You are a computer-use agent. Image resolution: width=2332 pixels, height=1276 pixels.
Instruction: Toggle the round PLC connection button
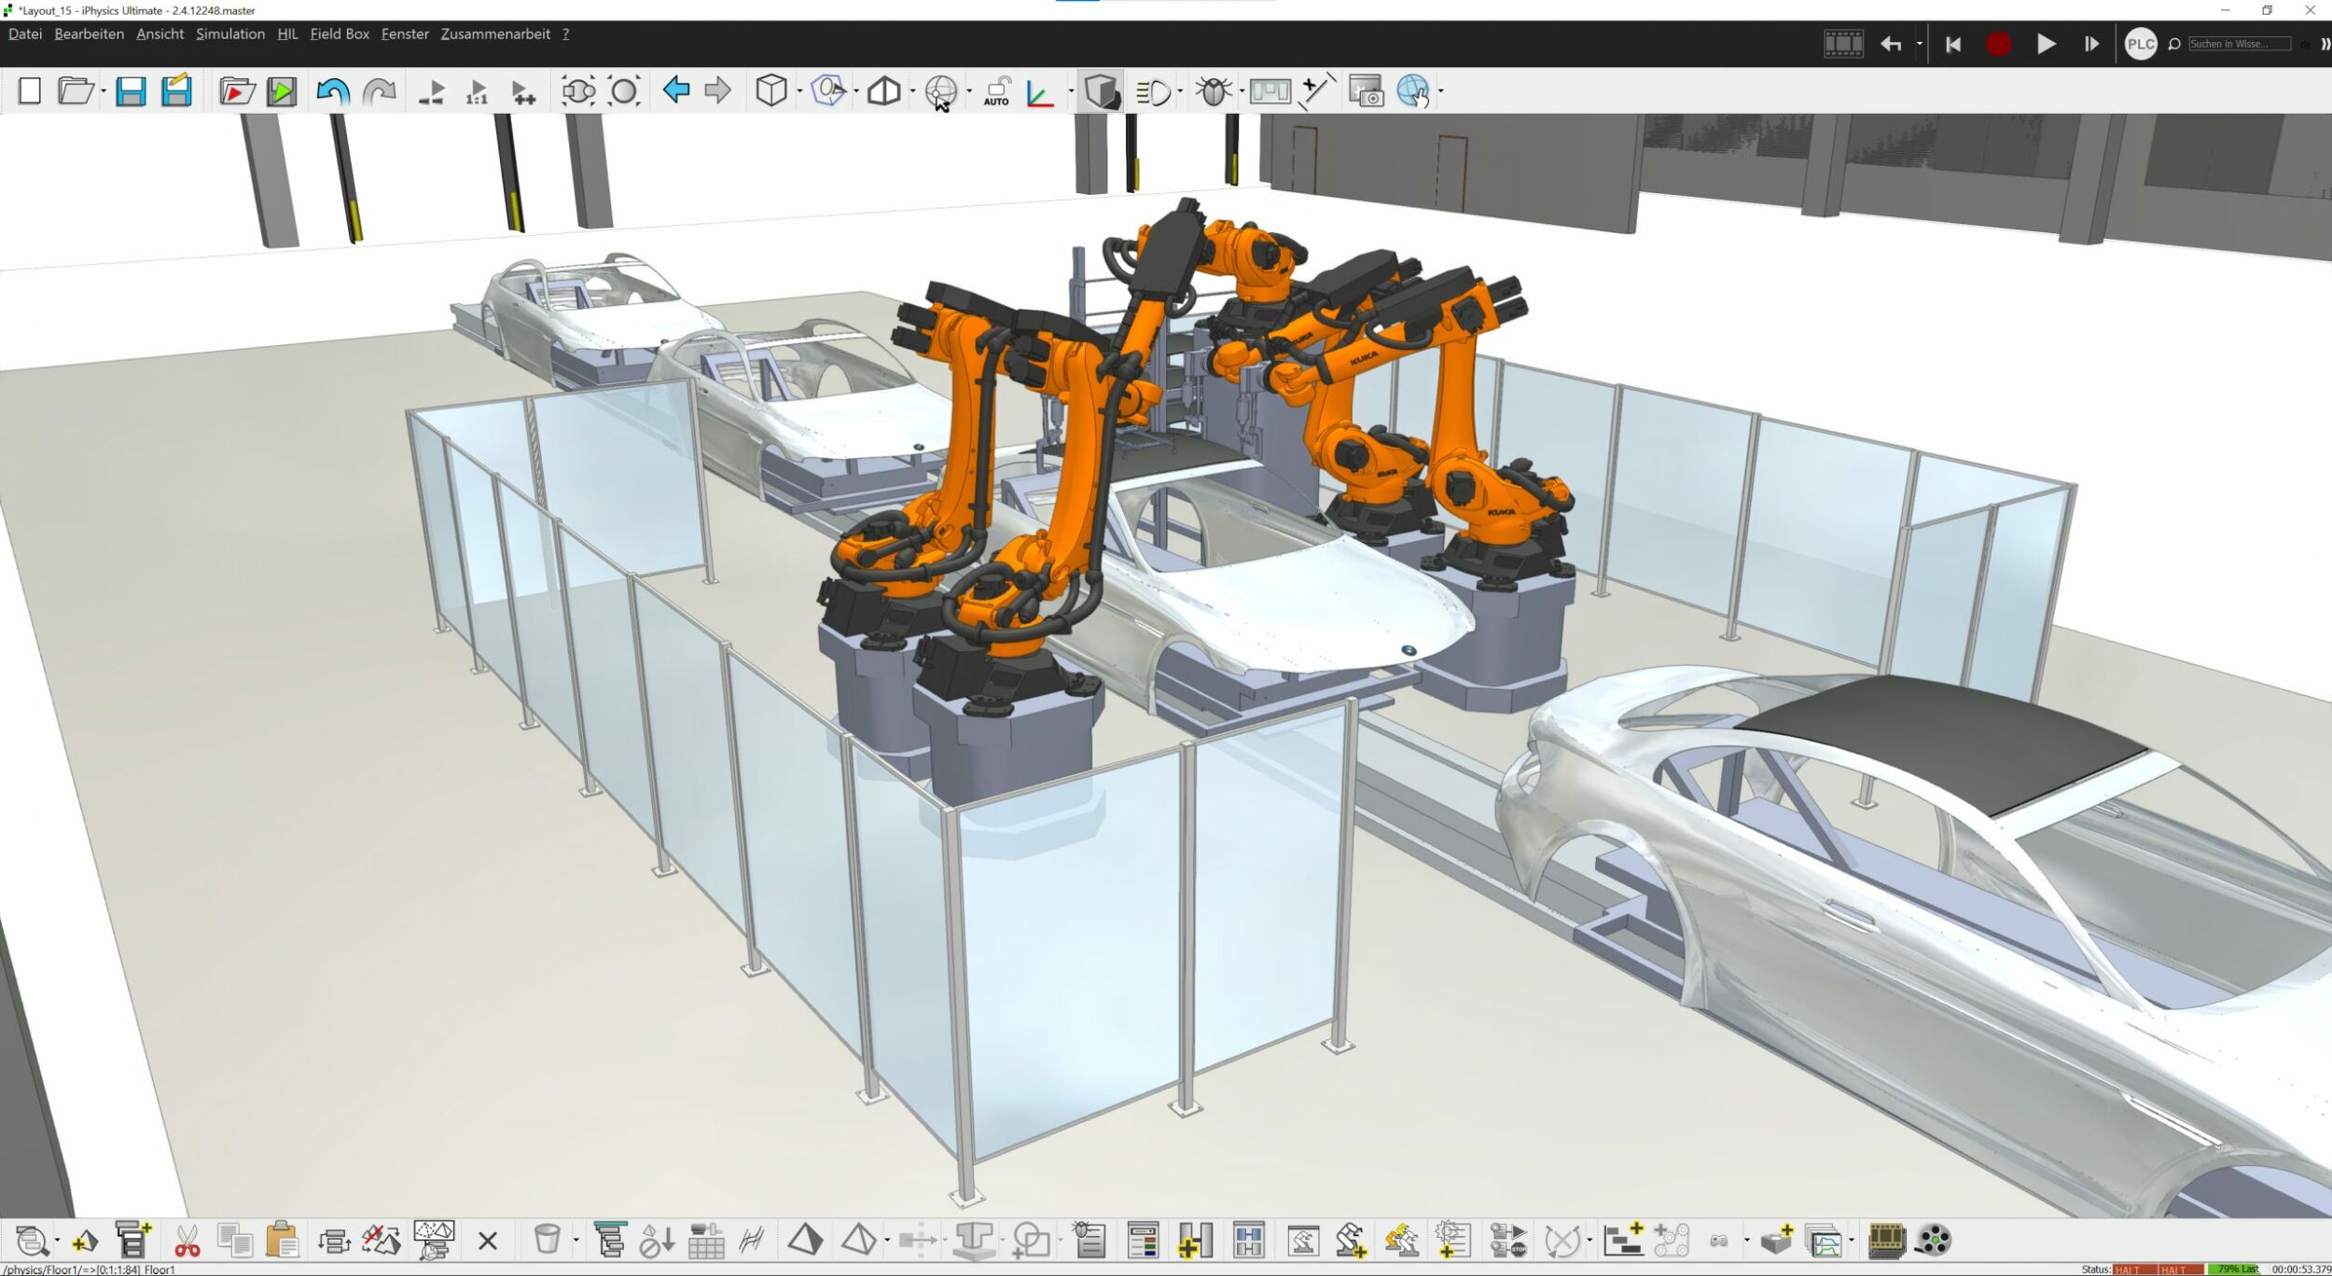(2140, 44)
